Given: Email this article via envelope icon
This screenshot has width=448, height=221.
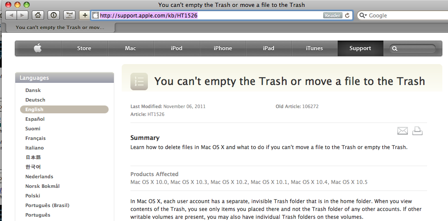Looking at the screenshot, I should [x=403, y=131].
